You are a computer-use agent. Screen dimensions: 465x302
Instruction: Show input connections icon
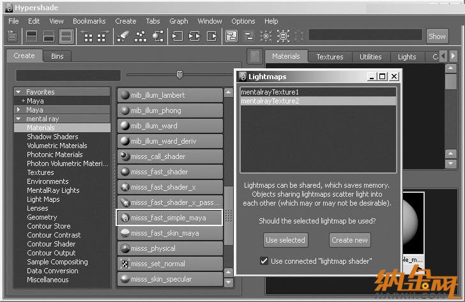coord(178,36)
